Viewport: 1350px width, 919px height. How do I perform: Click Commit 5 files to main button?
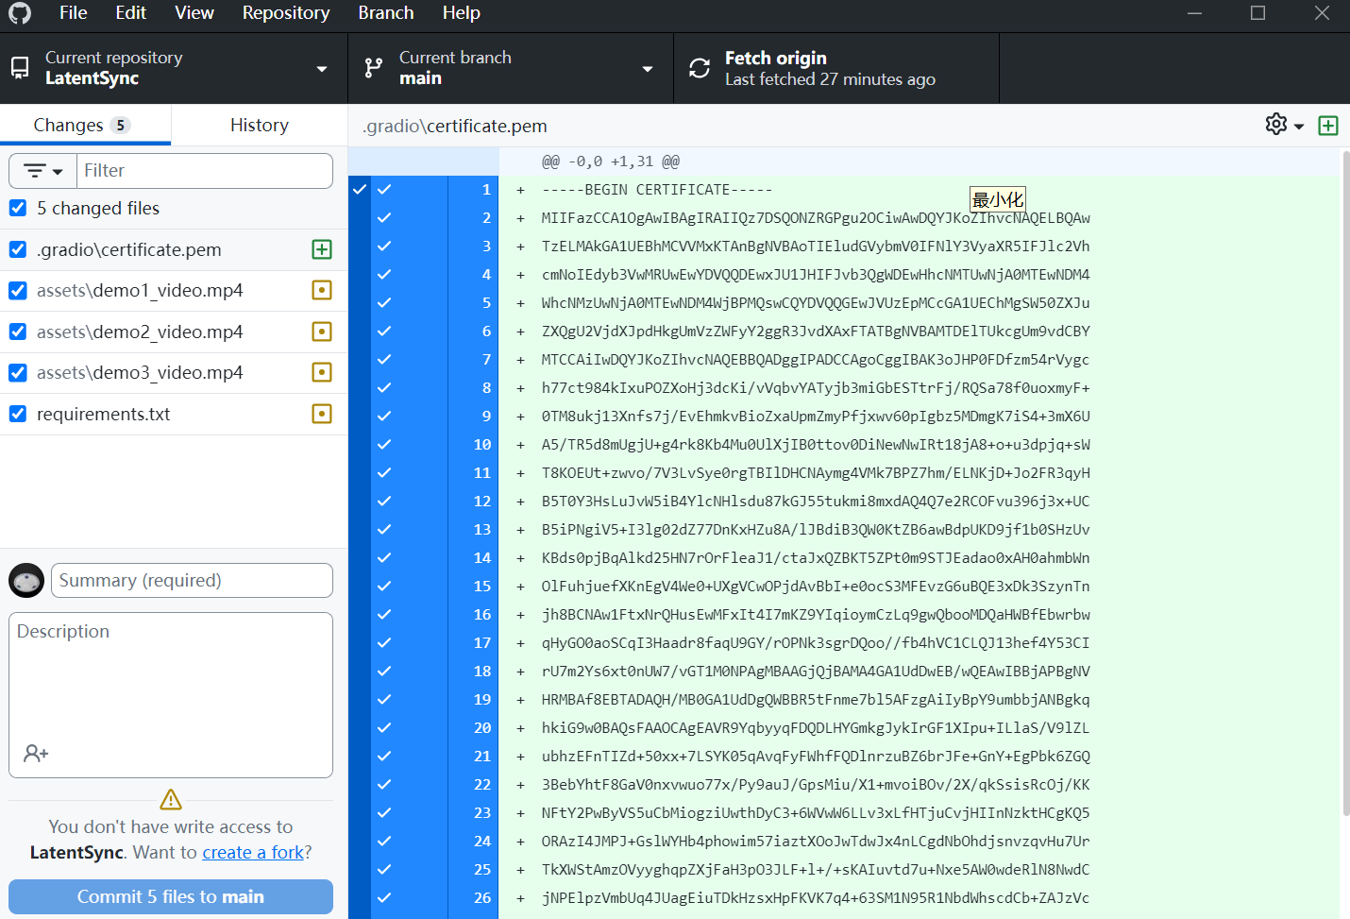(x=171, y=896)
